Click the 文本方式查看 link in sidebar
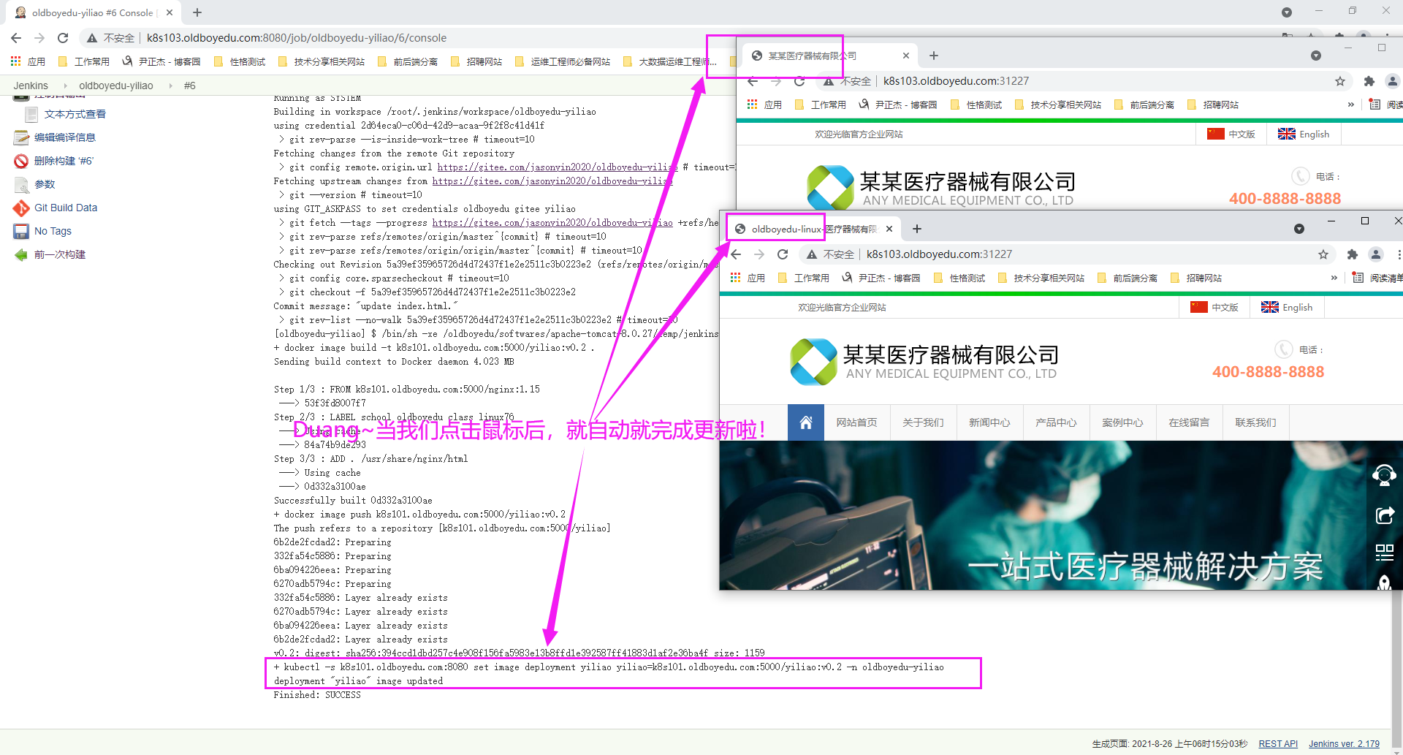1403x755 pixels. pos(75,115)
